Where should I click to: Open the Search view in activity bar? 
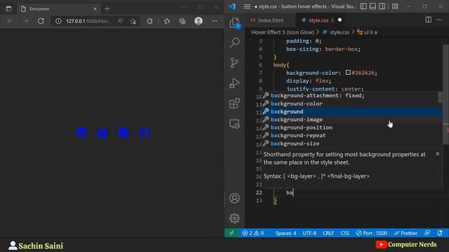click(234, 43)
